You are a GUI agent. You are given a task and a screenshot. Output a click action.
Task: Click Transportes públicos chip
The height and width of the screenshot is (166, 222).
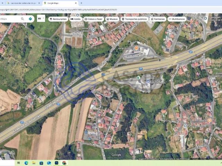coord(134,19)
